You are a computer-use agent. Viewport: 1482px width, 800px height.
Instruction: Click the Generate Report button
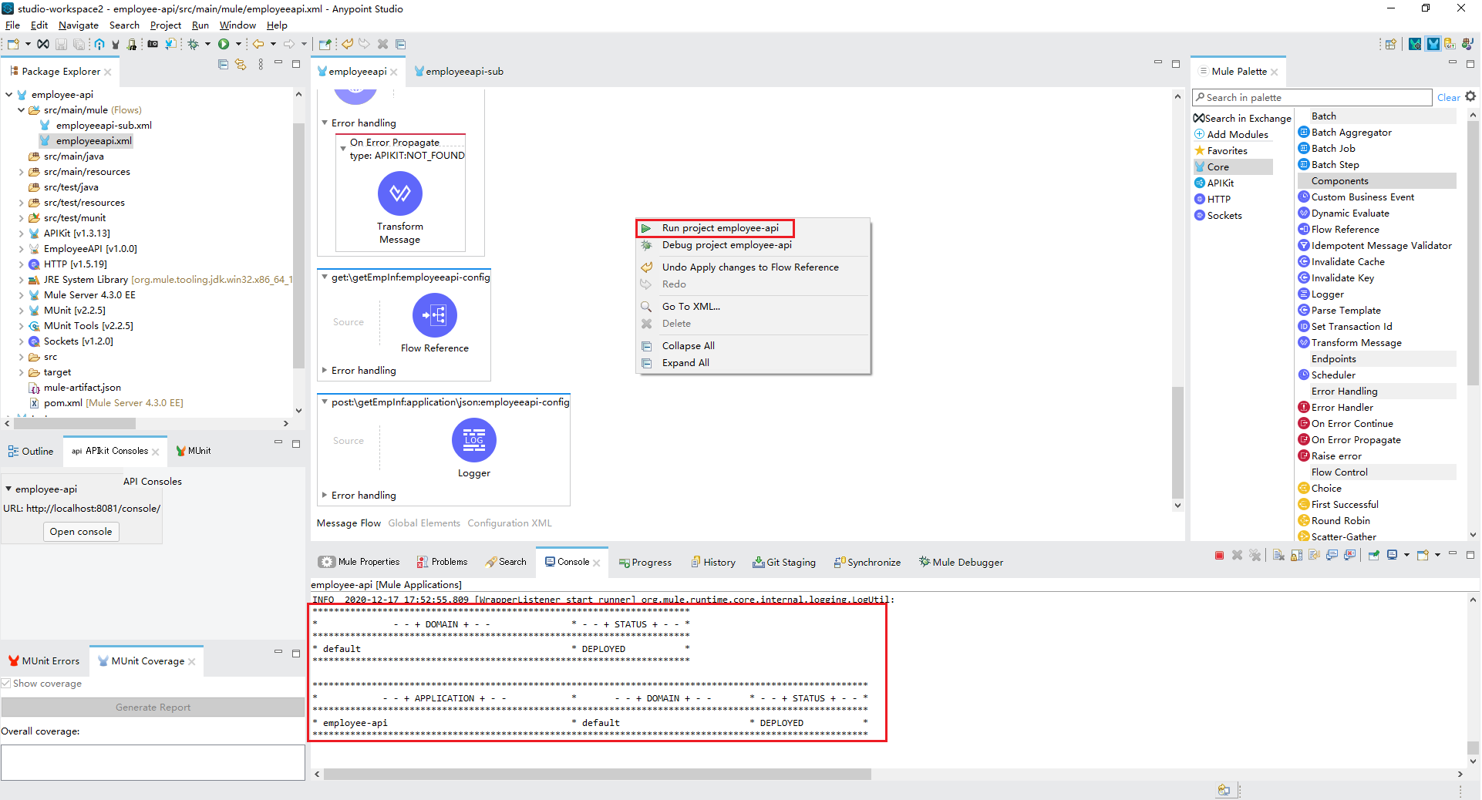[x=153, y=707]
